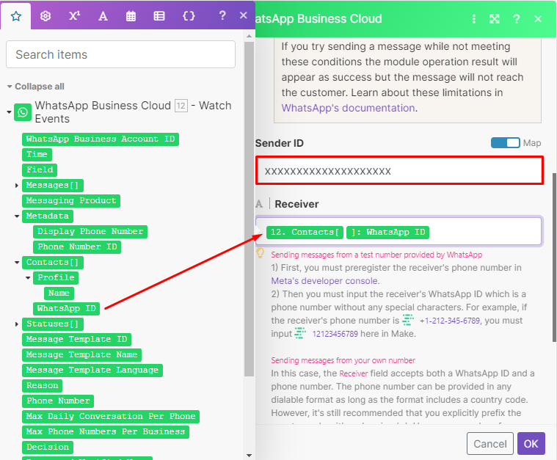Open the module options three-dot menu
The height and width of the screenshot is (460, 557).
click(473, 19)
